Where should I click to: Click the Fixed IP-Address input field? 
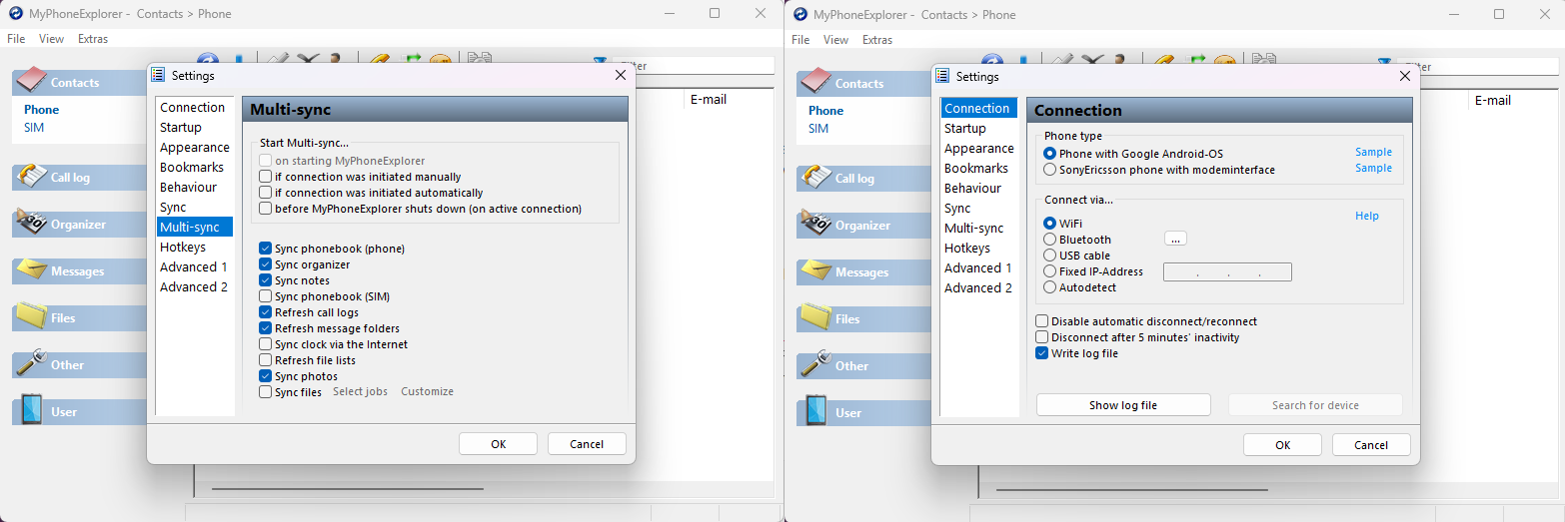(1227, 271)
